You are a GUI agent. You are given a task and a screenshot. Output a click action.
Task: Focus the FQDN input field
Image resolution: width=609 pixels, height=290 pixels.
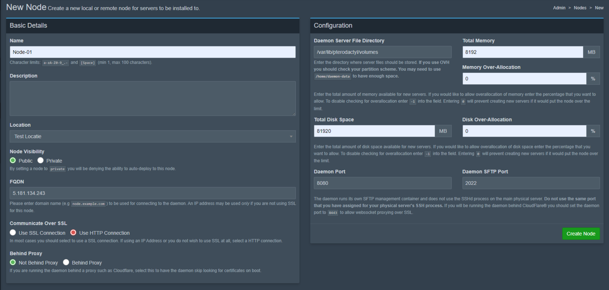tap(152, 193)
